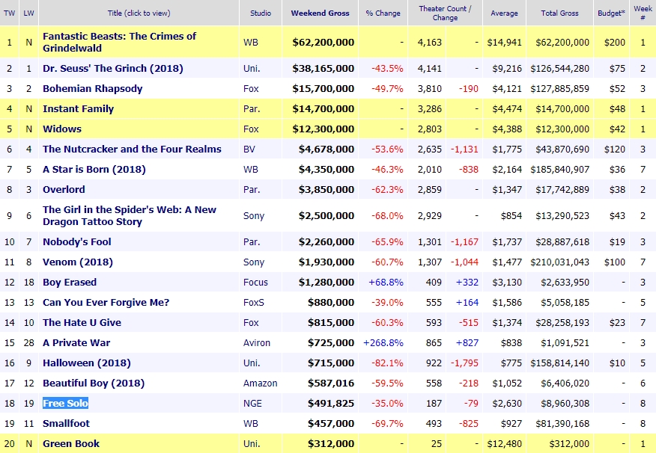Select $210,031,043 total gross for Venom
The height and width of the screenshot is (453, 656).
[560, 262]
